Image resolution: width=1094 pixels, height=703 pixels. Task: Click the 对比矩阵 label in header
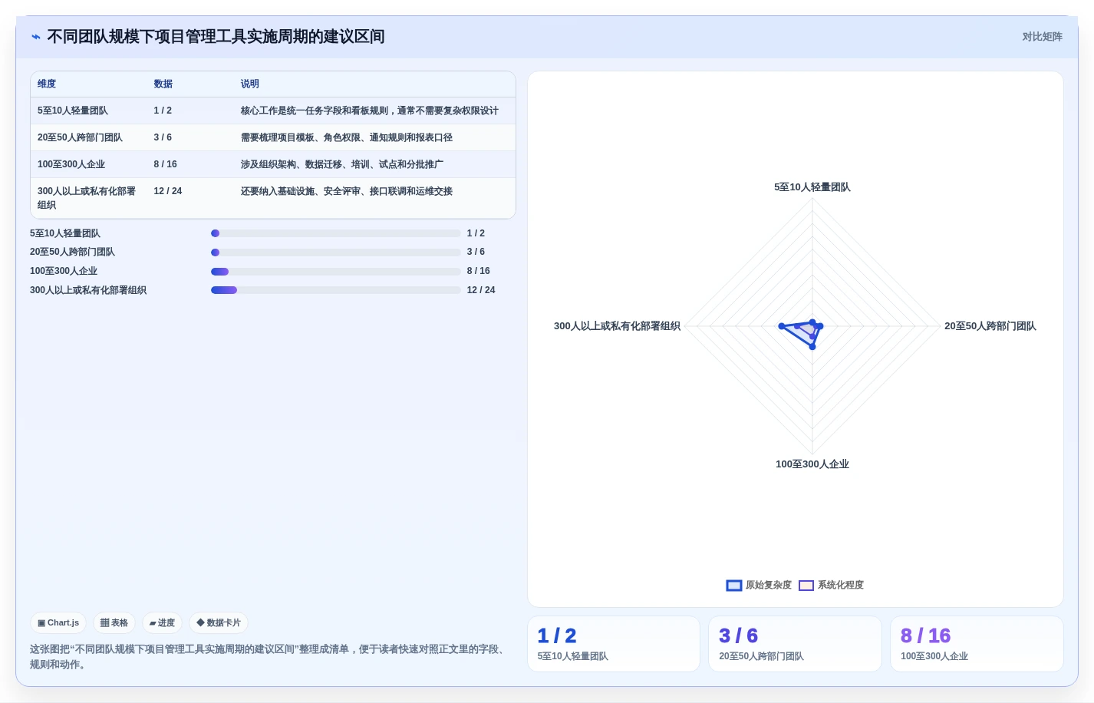point(1042,37)
